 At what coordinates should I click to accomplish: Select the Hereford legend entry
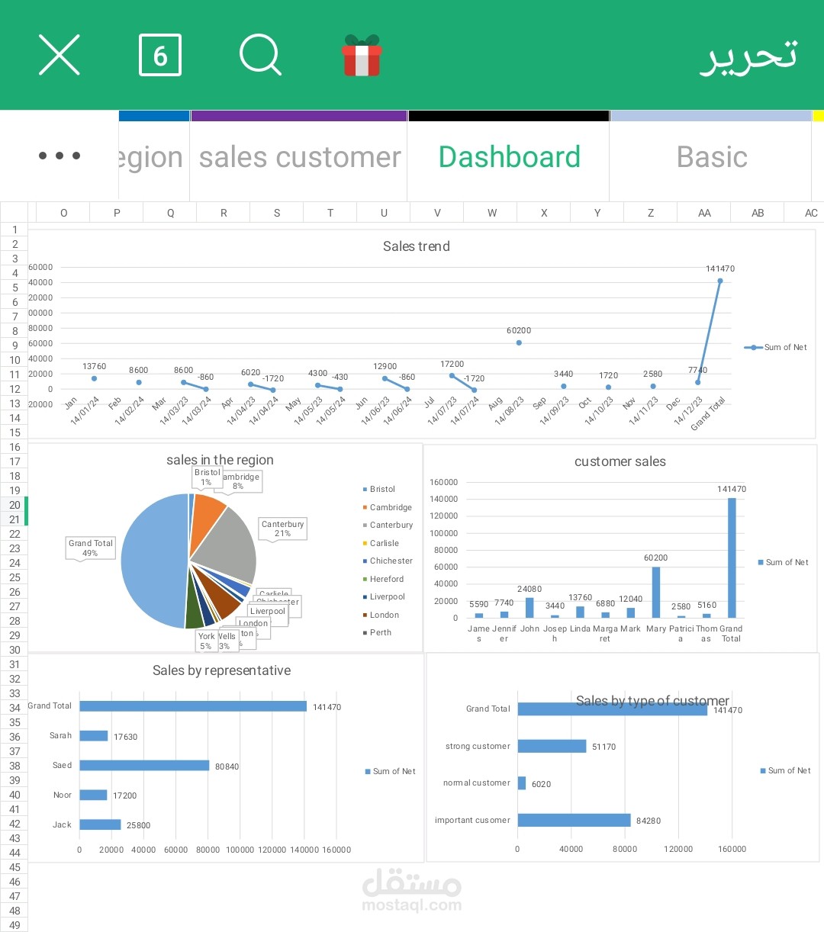[383, 579]
